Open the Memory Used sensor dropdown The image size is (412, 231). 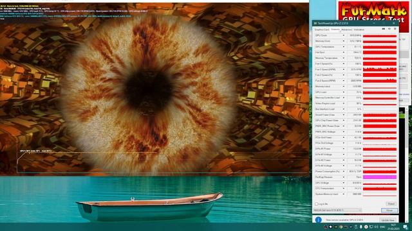click(343, 87)
